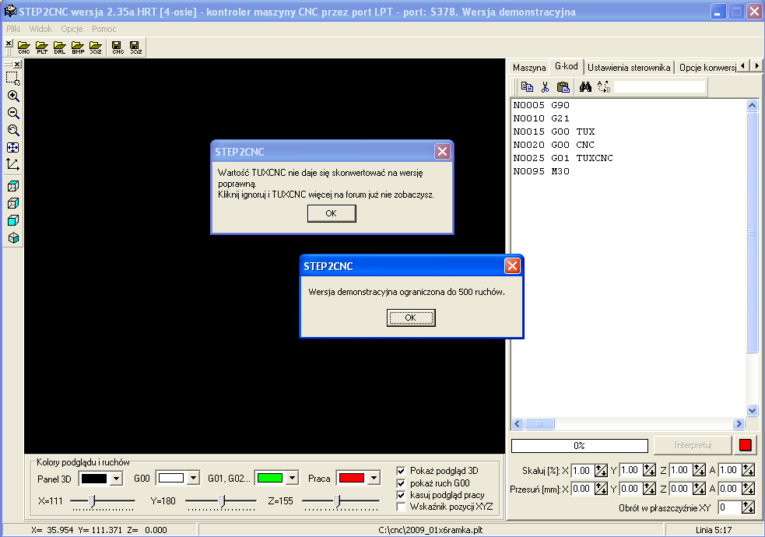765x537 pixels.
Task: Click the green G01, G02 color swatch
Action: (x=270, y=479)
